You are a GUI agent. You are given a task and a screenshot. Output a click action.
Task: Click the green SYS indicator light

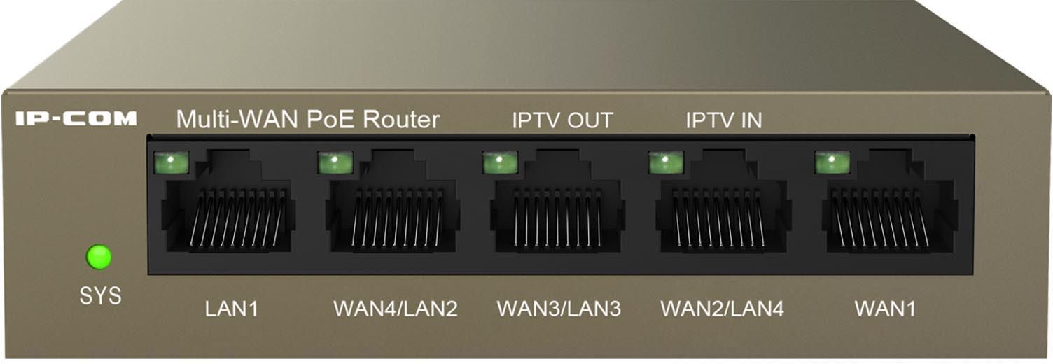(99, 257)
